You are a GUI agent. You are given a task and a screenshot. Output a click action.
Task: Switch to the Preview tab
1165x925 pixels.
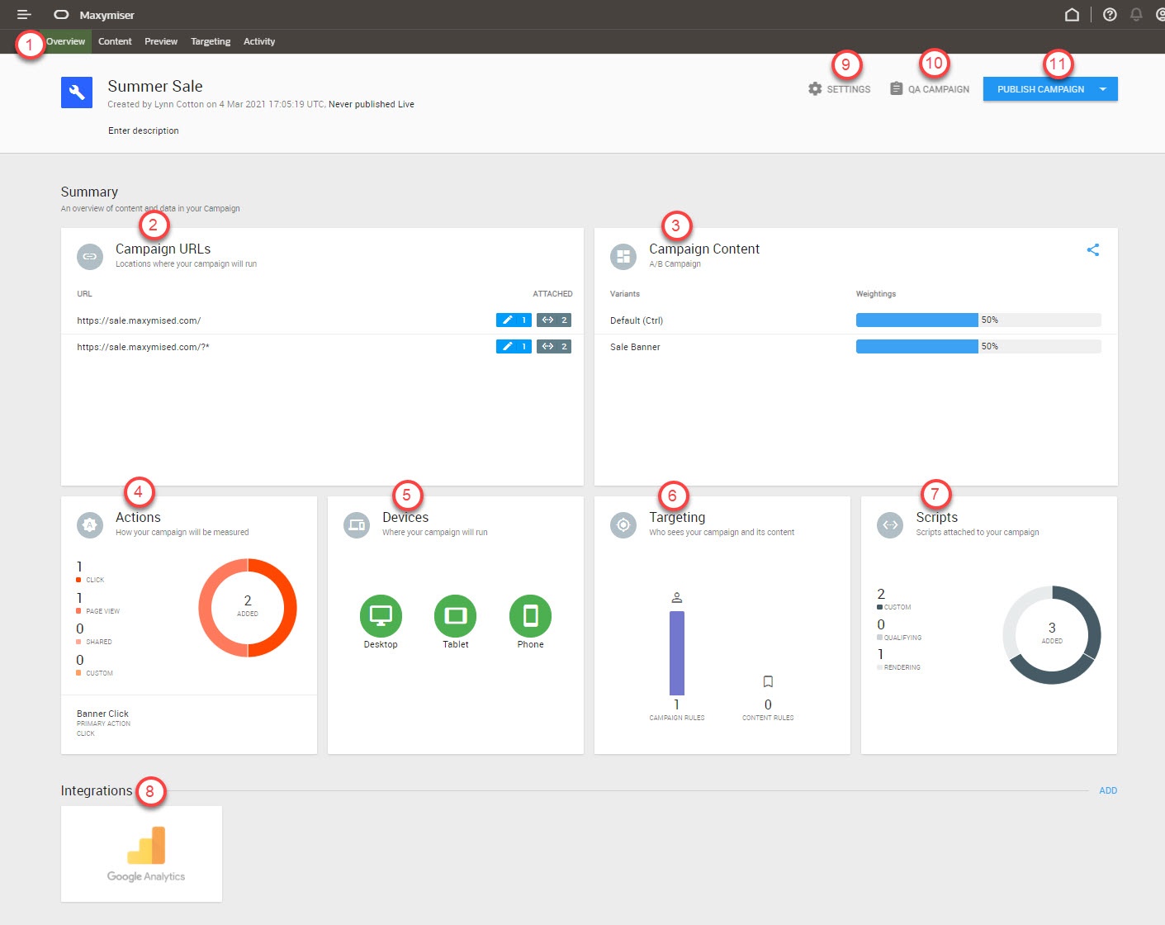(x=161, y=41)
